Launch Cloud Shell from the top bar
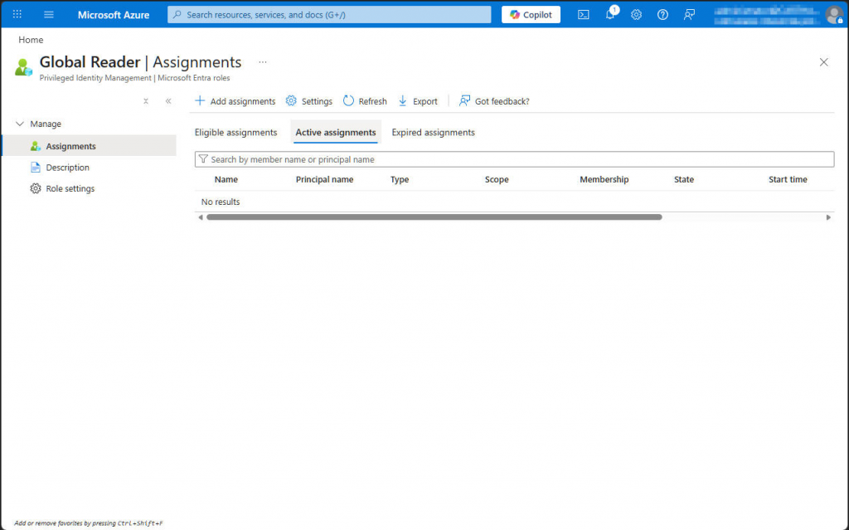Image resolution: width=849 pixels, height=530 pixels. tap(583, 14)
